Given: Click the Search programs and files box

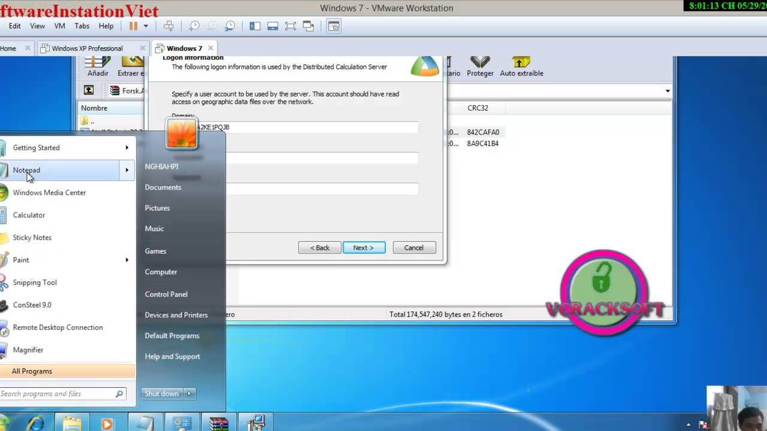Looking at the screenshot, I should (x=62, y=394).
